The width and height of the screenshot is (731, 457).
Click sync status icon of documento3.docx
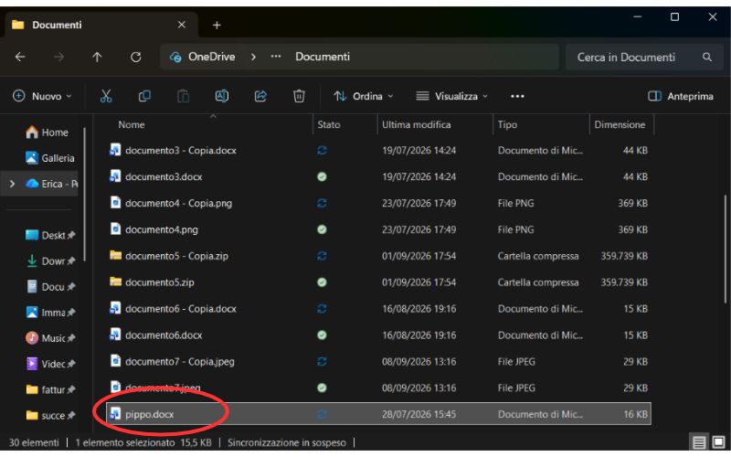(322, 176)
